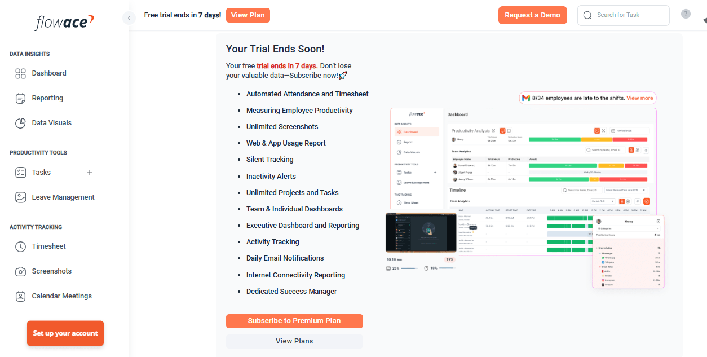
Task: Click the "Inactivity Alerts" list item
Action: tap(271, 177)
